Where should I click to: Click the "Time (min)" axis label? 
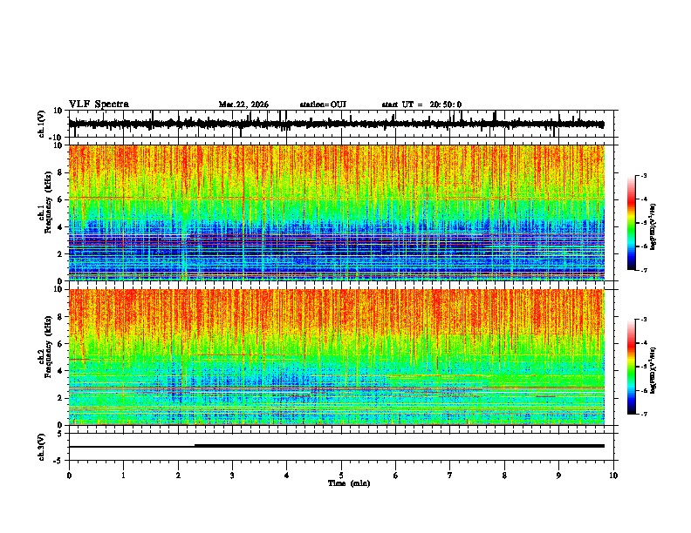pyautogui.click(x=349, y=483)
